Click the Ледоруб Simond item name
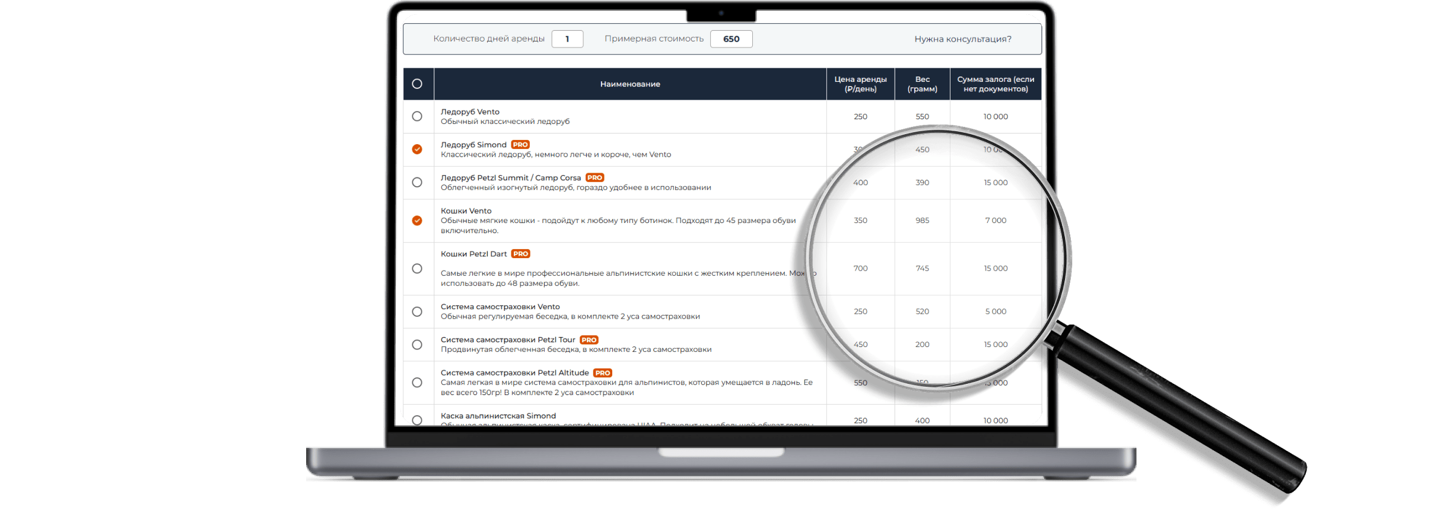 (x=473, y=145)
